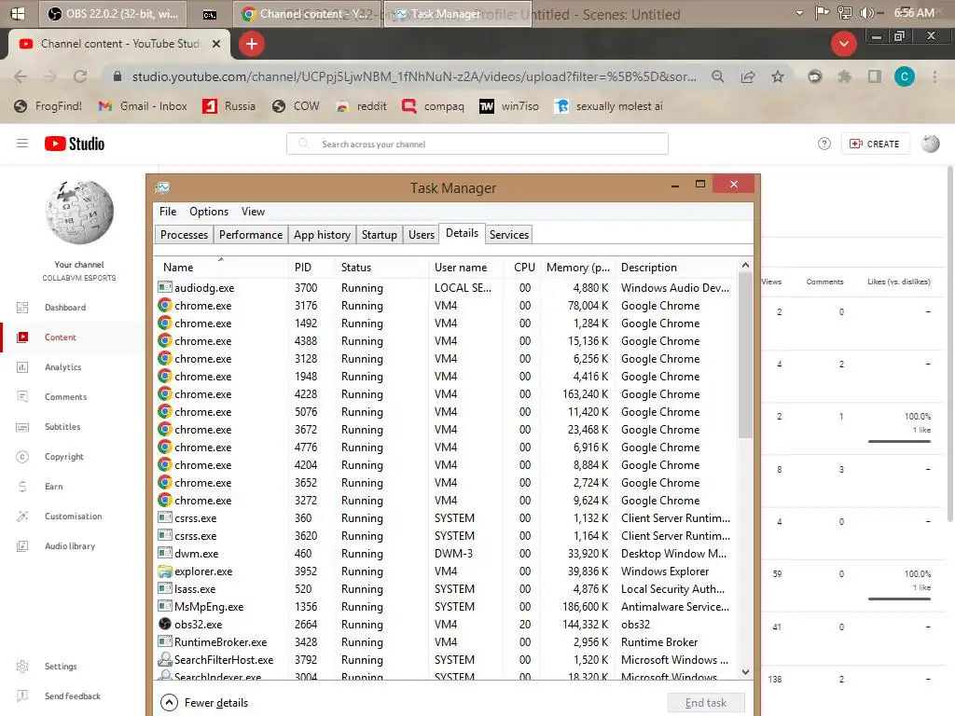The width and height of the screenshot is (955, 716).
Task: Click the Search across your channel field
Action: coord(477,144)
